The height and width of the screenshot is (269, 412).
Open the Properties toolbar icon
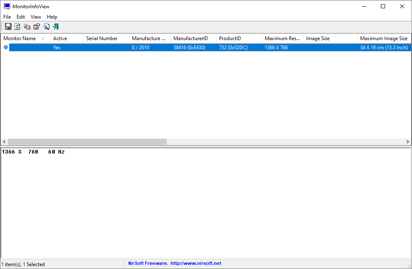pyautogui.click(x=37, y=27)
